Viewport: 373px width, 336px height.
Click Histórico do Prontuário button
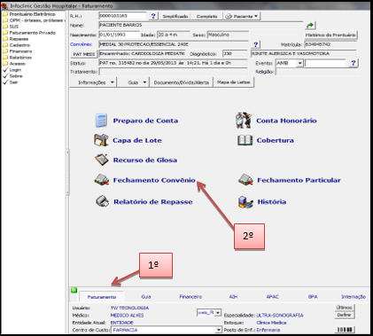coord(330,35)
